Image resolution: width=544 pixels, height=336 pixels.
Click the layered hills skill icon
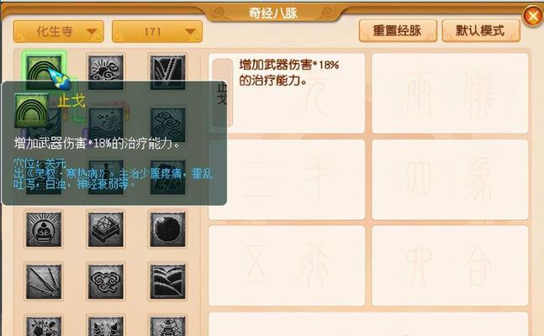[167, 281]
